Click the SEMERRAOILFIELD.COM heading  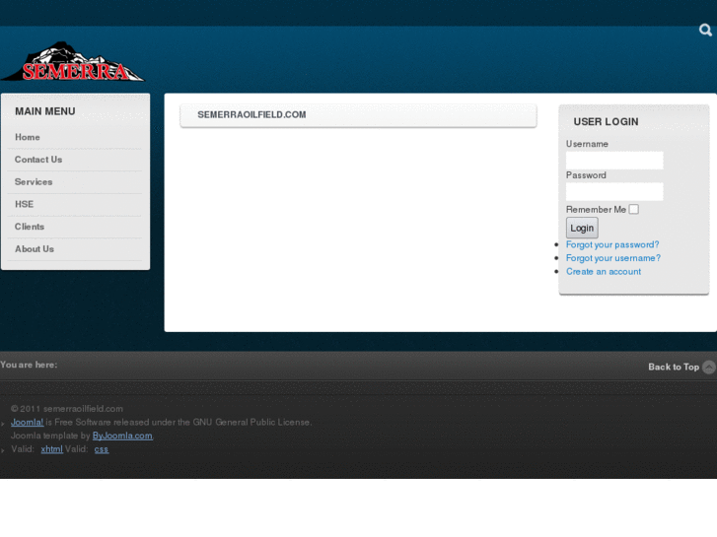[251, 114]
